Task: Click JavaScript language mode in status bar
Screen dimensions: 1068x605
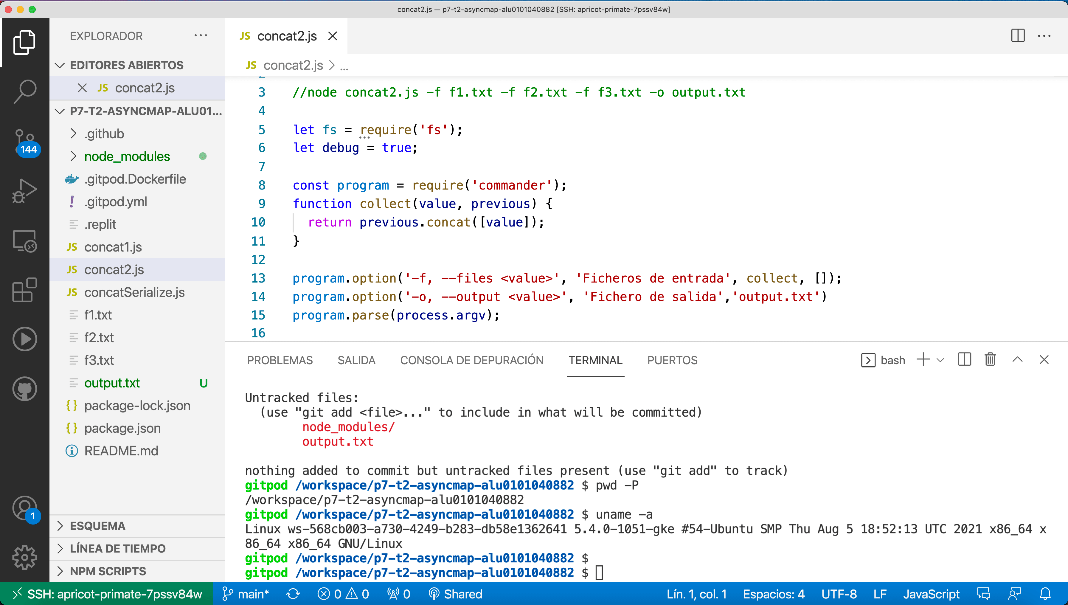Action: 931,594
